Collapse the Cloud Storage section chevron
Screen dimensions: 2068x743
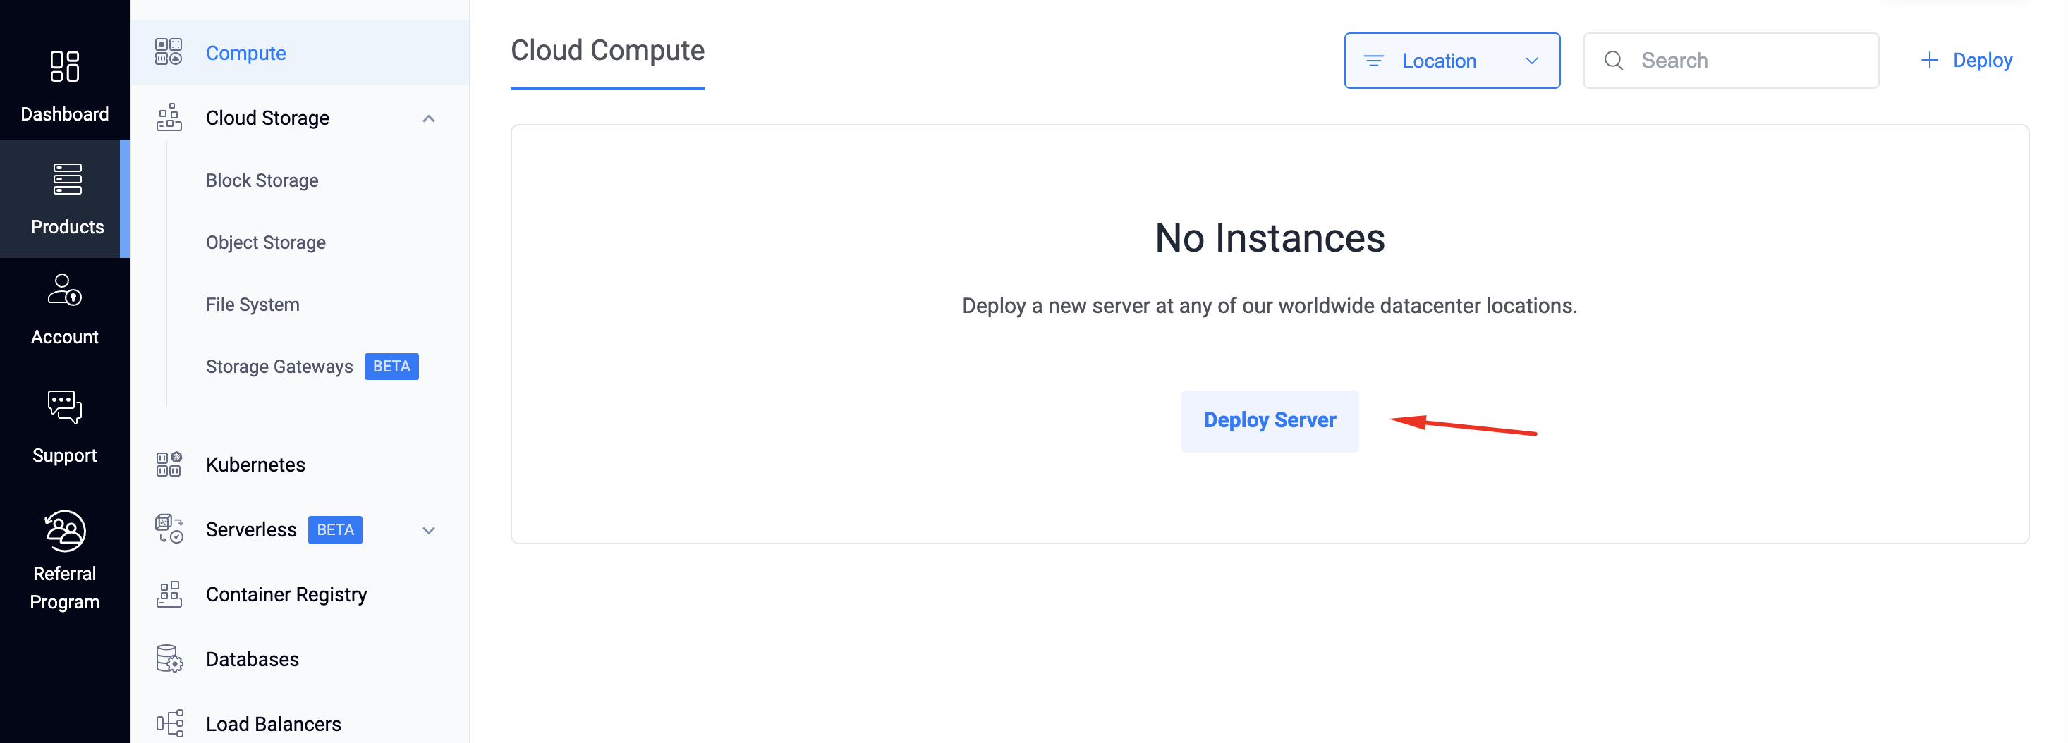click(429, 118)
